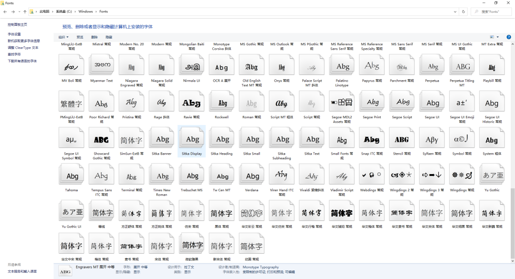Screen dimensions: 515x279
Task: Click the Windows breadcrumb in address bar
Action: tap(85, 11)
